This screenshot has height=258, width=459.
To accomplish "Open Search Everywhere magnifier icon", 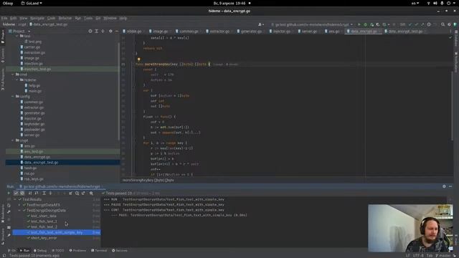I will pyautogui.click(x=443, y=24).
